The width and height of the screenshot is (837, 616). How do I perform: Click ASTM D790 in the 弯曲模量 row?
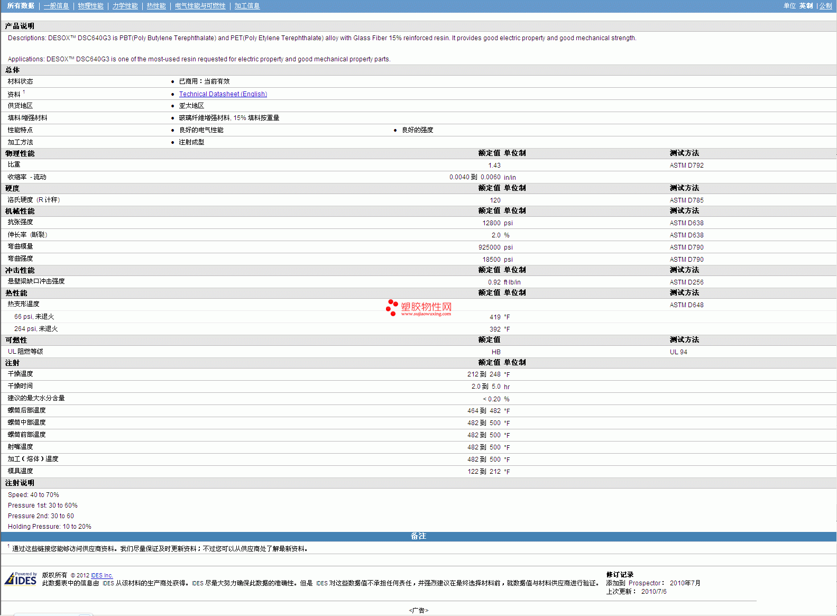click(x=686, y=247)
